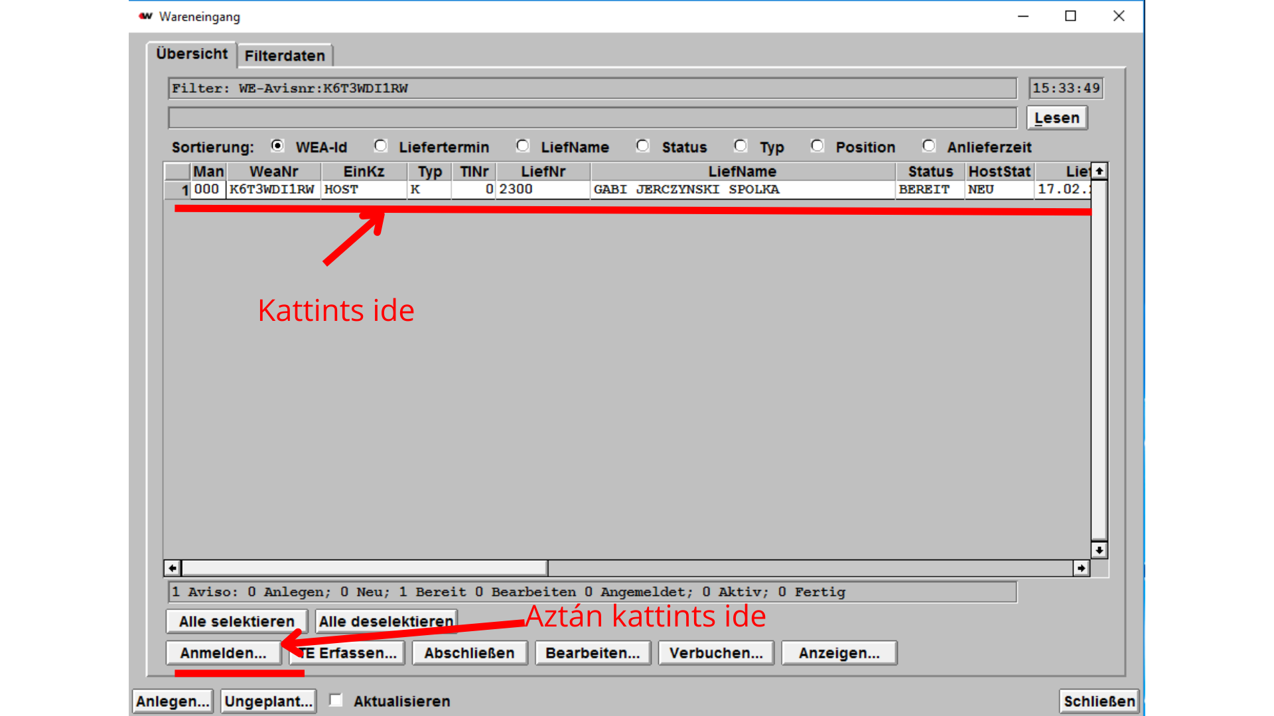The width and height of the screenshot is (1274, 716).
Task: Open Verbuchen... dialog
Action: (x=716, y=653)
